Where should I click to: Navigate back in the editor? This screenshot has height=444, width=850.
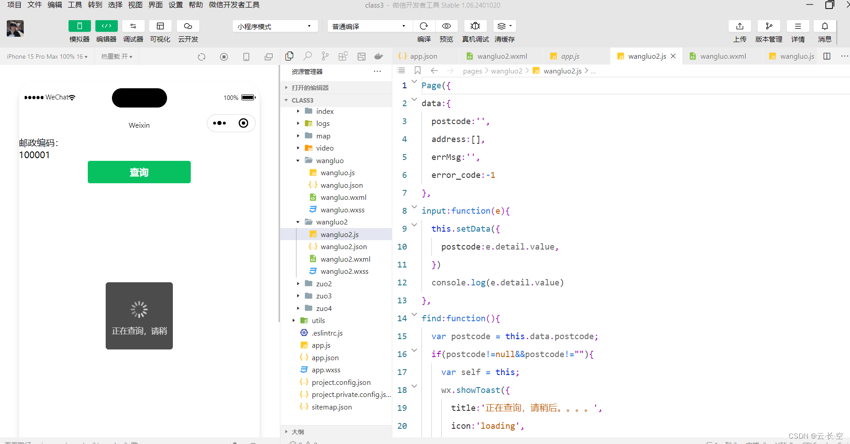(x=434, y=70)
